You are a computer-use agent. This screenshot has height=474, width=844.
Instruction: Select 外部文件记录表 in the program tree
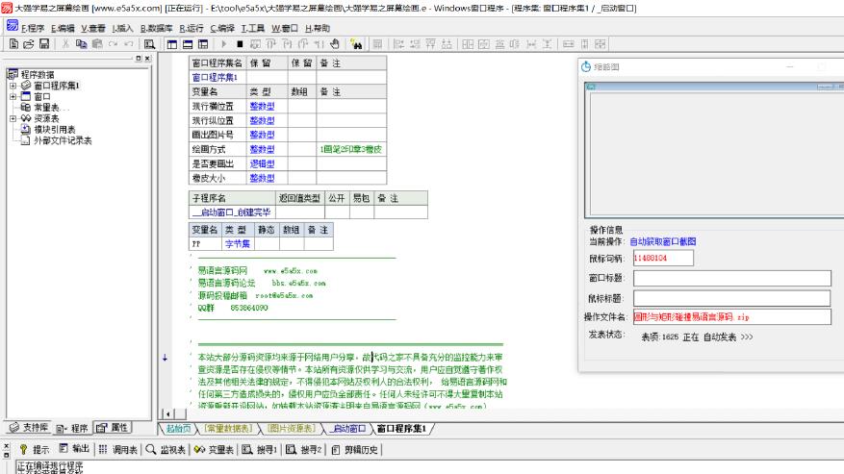tap(63, 139)
